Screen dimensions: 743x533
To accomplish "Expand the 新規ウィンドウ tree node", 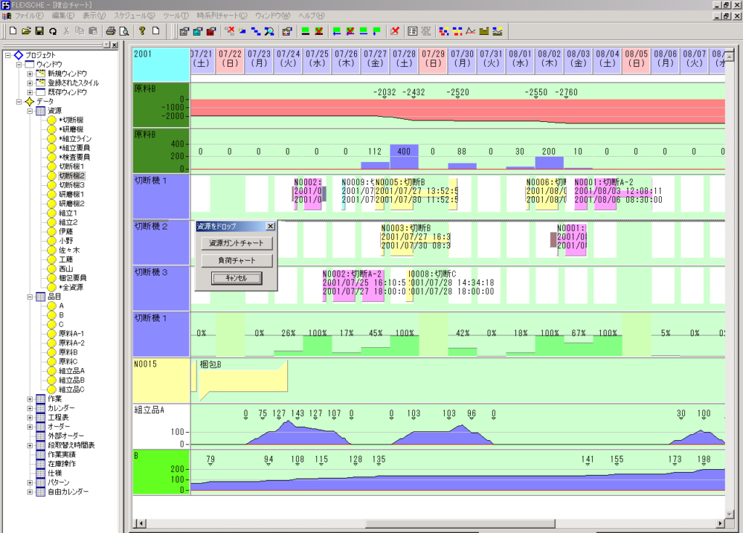I will [30, 73].
